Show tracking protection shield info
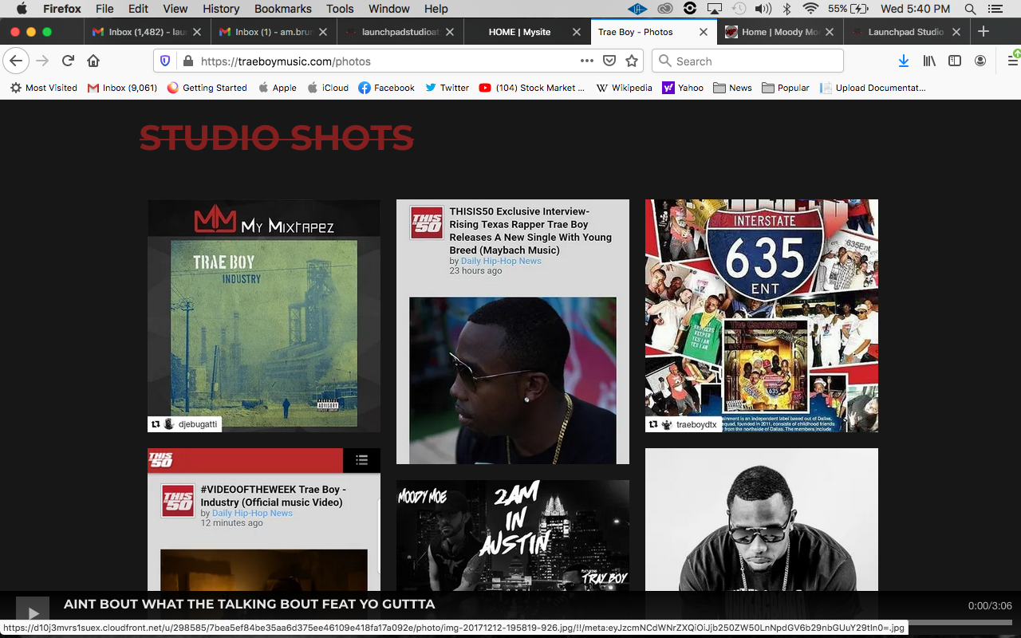This screenshot has height=638, width=1021. (165, 61)
